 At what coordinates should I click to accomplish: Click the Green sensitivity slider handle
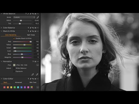[x=15, y=48]
